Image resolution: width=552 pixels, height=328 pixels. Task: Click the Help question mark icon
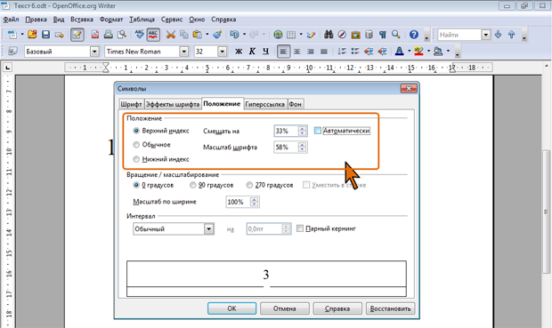pos(414,35)
